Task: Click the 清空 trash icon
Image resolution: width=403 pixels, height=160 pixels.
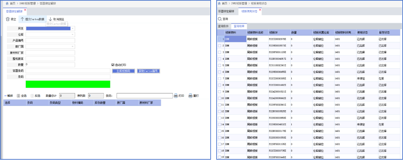Action: point(8,19)
